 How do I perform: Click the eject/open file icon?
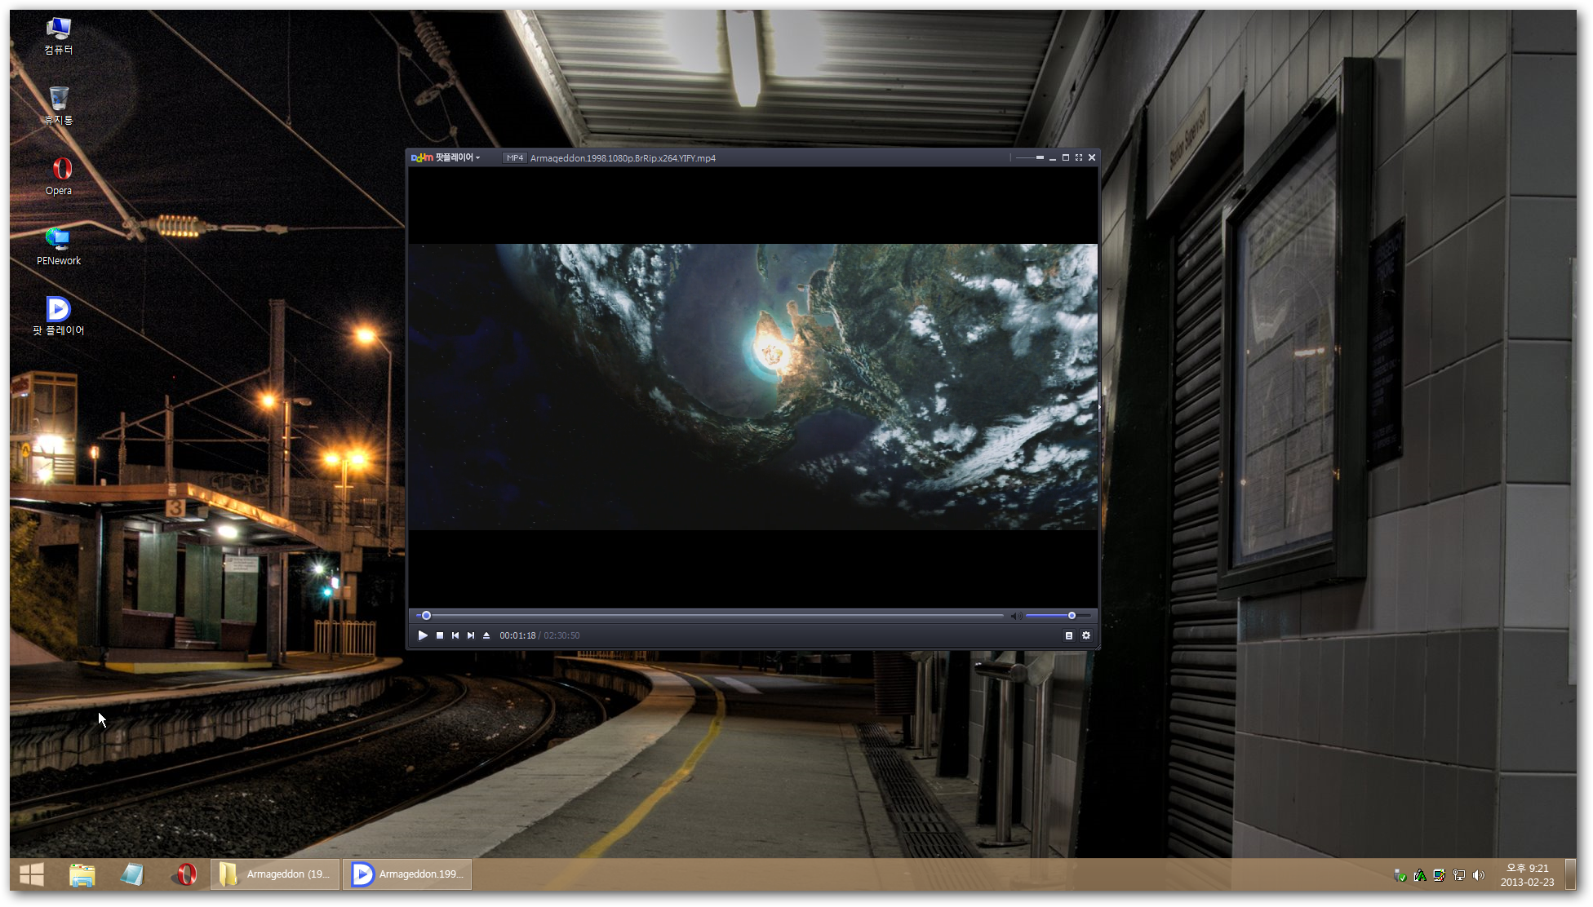point(486,635)
